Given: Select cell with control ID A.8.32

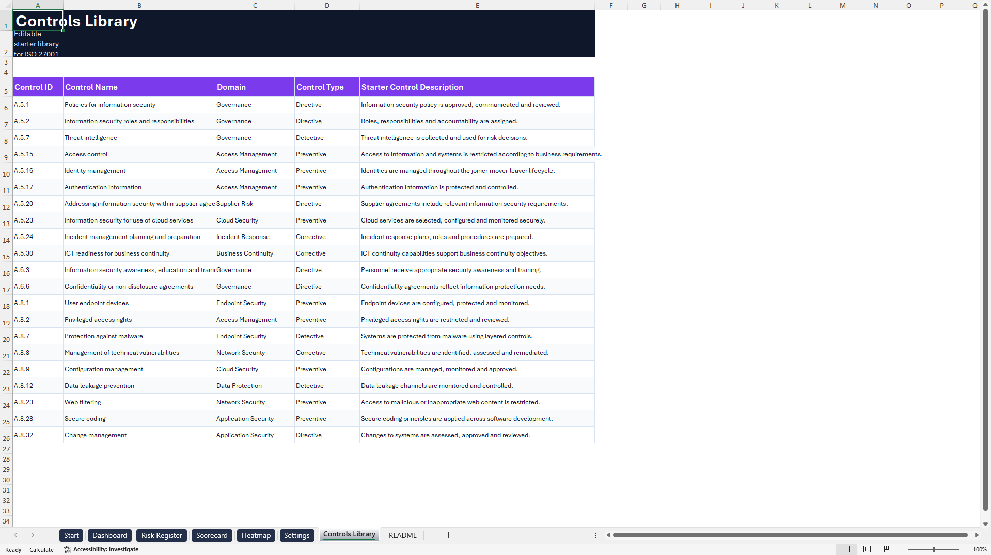Looking at the screenshot, I should (38, 435).
